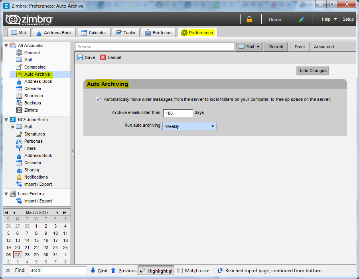The height and width of the screenshot is (279, 359).
Task: Open Run auto archiving Weekly dropdown
Action: click(x=189, y=126)
